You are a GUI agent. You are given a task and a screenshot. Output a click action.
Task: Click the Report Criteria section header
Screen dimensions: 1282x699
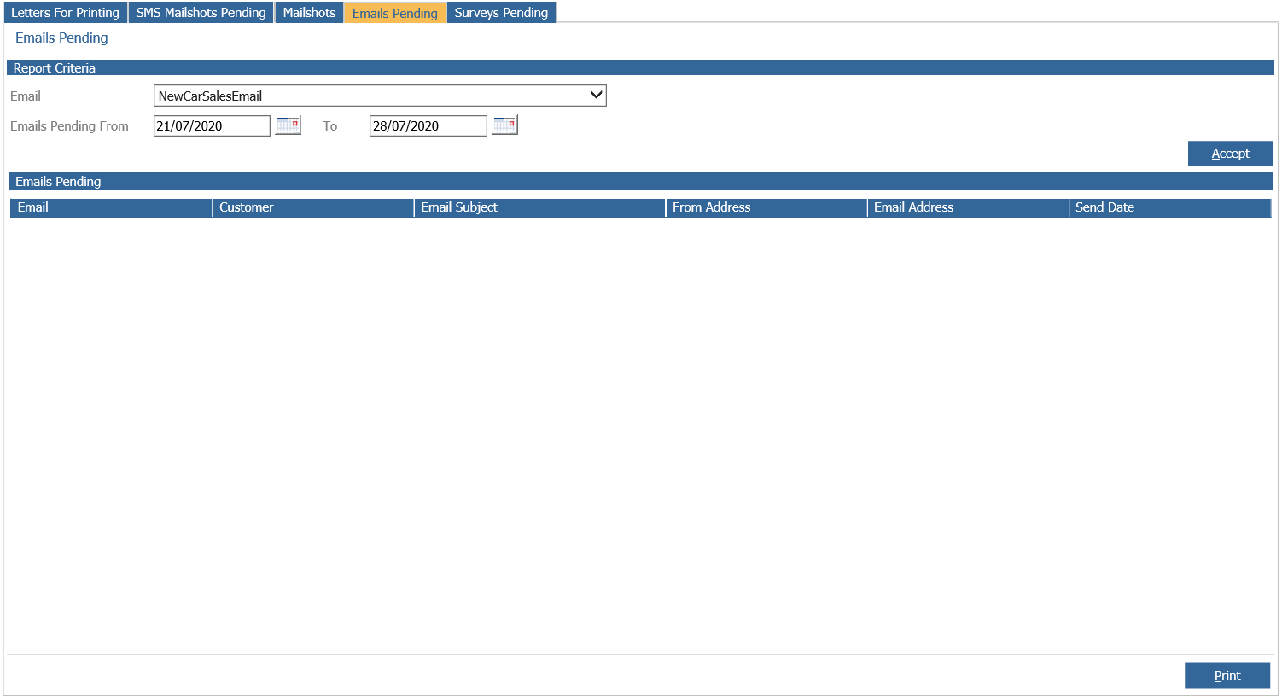pyautogui.click(x=640, y=67)
